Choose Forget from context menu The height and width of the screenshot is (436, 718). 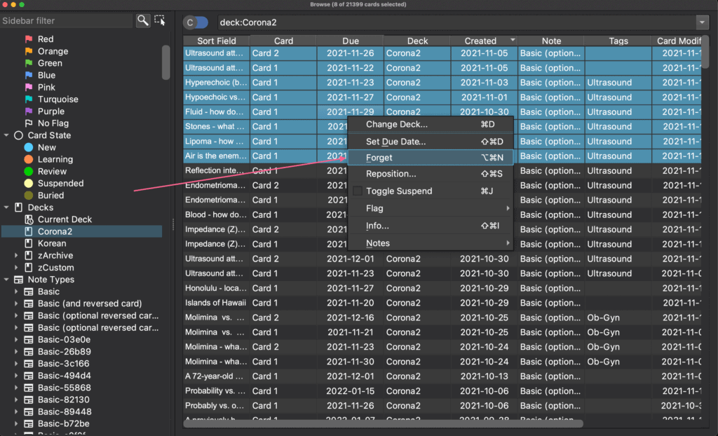[x=379, y=158]
